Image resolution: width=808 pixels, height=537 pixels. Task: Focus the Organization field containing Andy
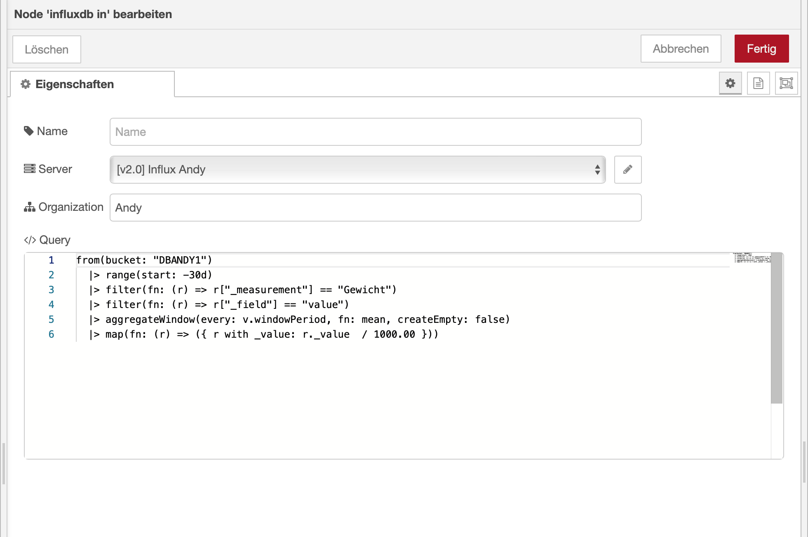click(x=375, y=208)
